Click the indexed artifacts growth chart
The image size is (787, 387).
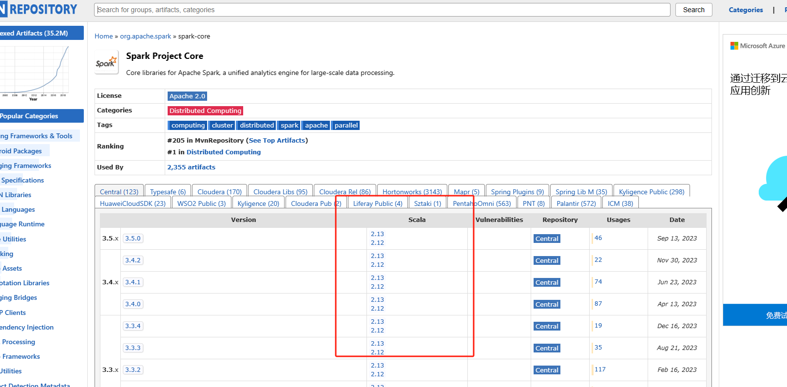coord(34,73)
